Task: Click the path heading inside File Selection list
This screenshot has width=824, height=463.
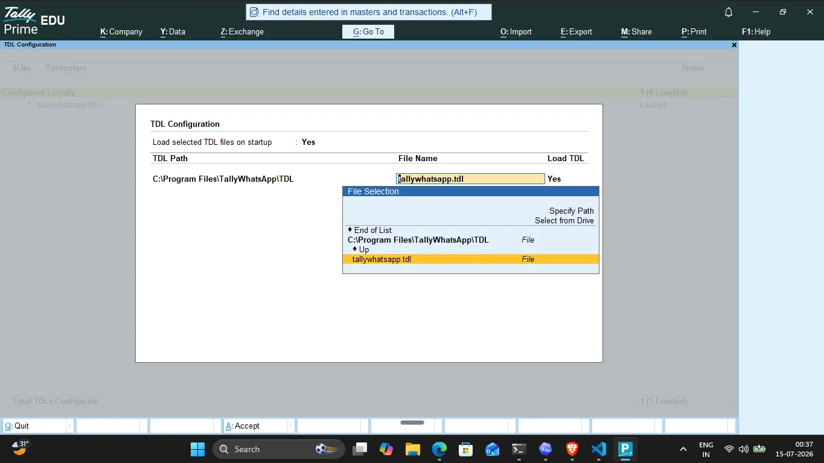Action: point(418,240)
